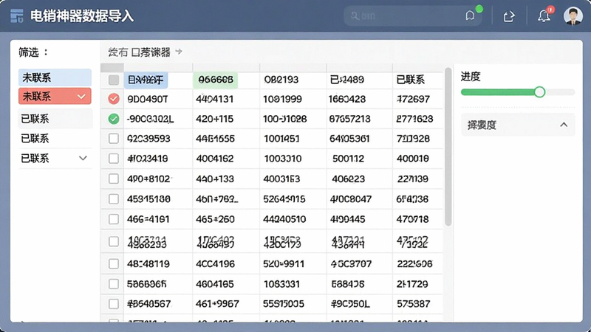The width and height of the screenshot is (591, 332).
Task: Click the search magnifier icon
Action: click(x=355, y=15)
